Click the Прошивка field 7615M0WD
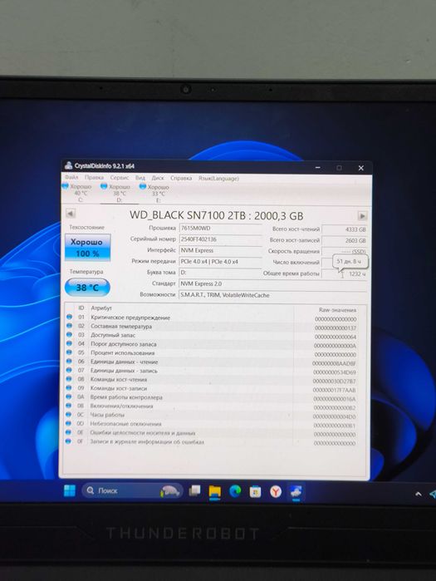 220,229
